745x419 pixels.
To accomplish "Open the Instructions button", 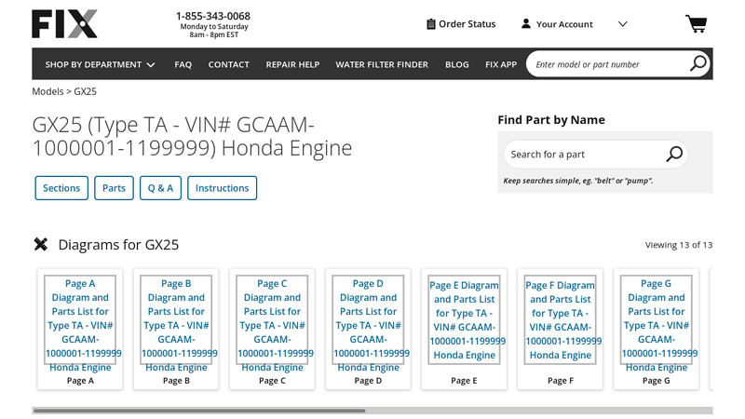I will [x=222, y=188].
